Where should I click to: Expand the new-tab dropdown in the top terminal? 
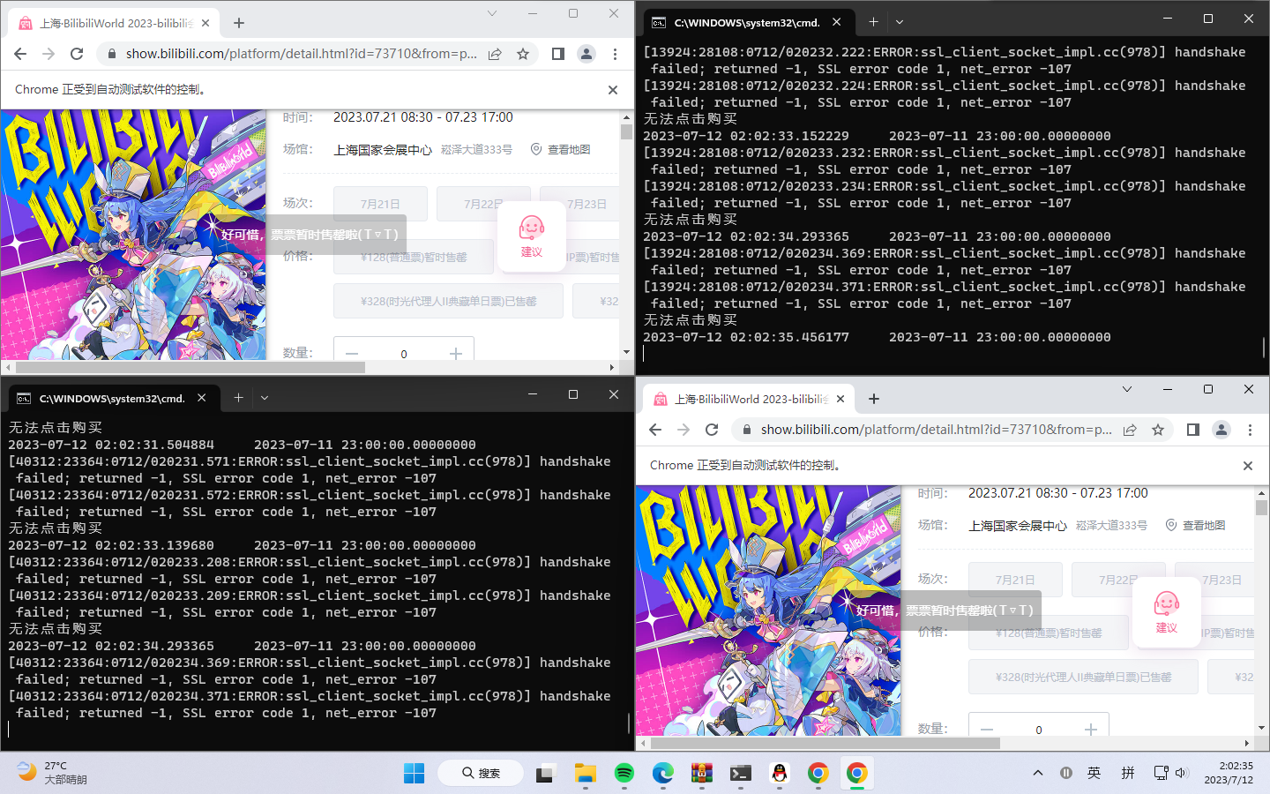coord(899,21)
